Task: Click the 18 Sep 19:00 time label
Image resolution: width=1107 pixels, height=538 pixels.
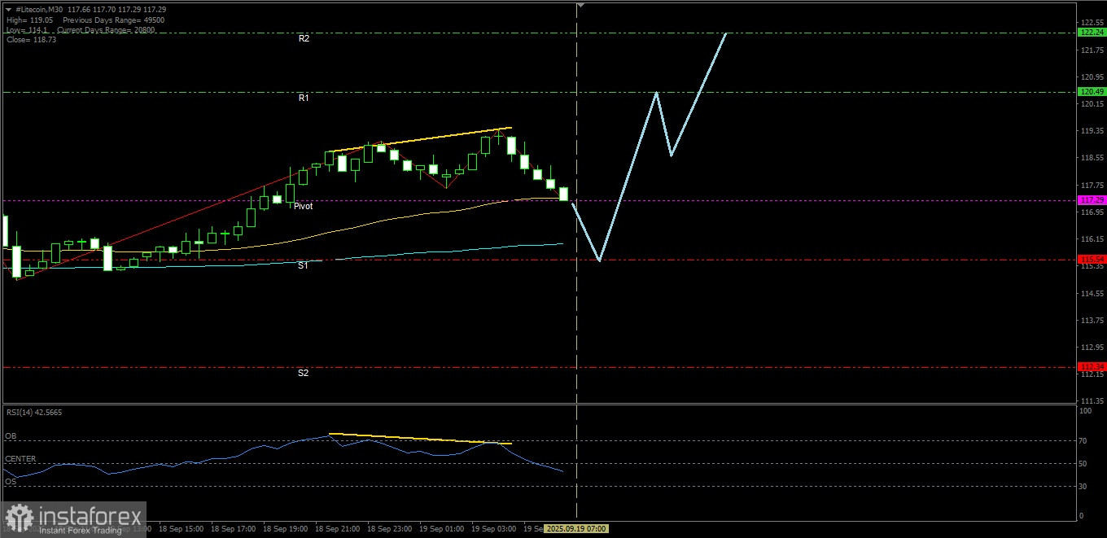Action: click(283, 528)
